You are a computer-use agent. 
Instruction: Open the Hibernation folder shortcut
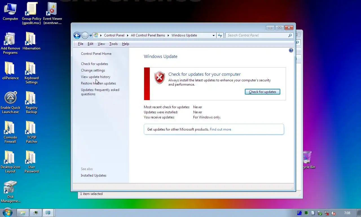pyautogui.click(x=31, y=41)
